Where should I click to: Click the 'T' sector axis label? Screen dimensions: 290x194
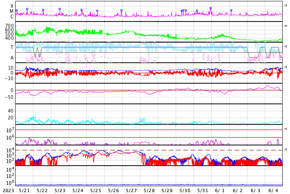click(x=12, y=47)
